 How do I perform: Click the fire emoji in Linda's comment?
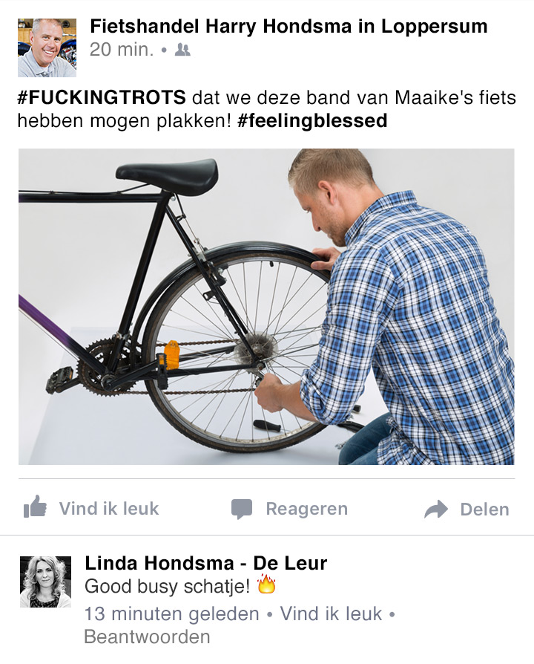pyautogui.click(x=266, y=585)
